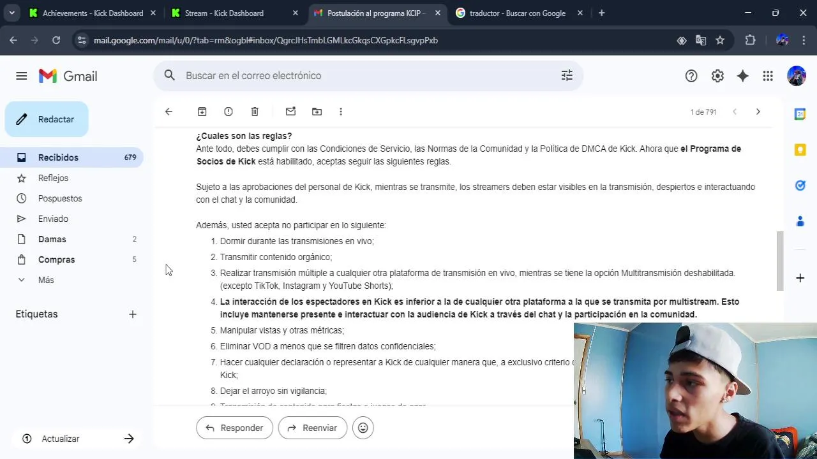Viewport: 817px width, 459px height.
Task: Click the browser address bar URL
Action: [x=266, y=40]
